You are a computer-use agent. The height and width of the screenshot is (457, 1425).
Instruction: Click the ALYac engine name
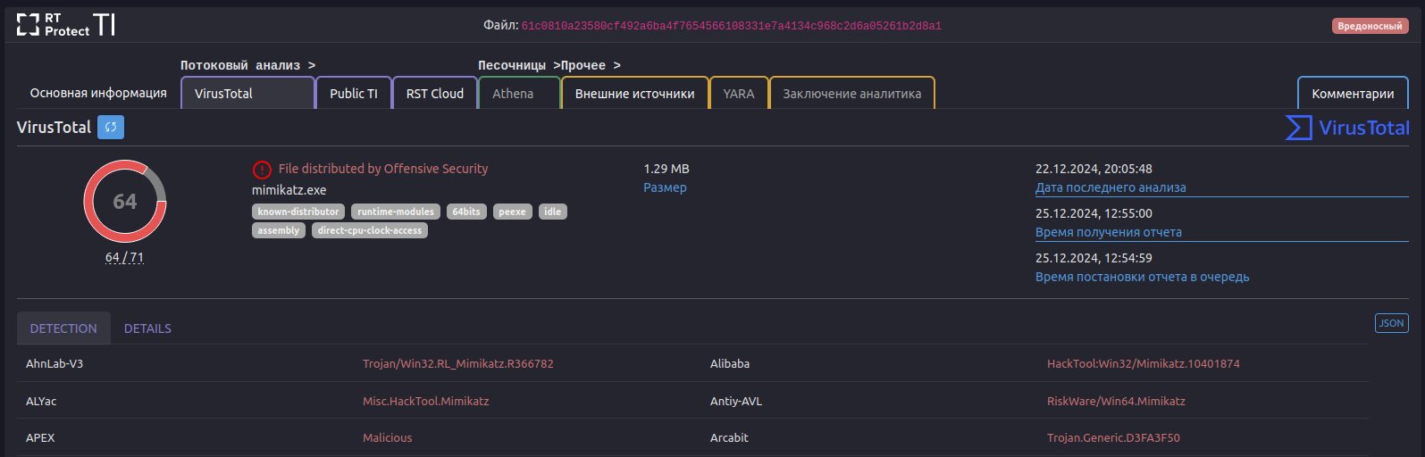click(x=41, y=402)
